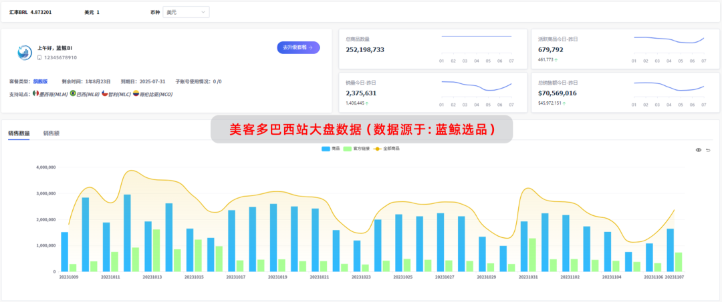Click the 巴西(MLB) site label
This screenshot has height=302, width=722.
pos(88,93)
